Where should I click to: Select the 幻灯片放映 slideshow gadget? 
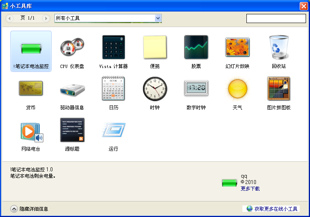coord(237,48)
